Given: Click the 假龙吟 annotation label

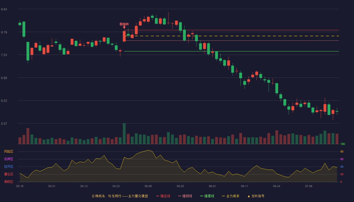Looking at the screenshot, I should point(124,24).
